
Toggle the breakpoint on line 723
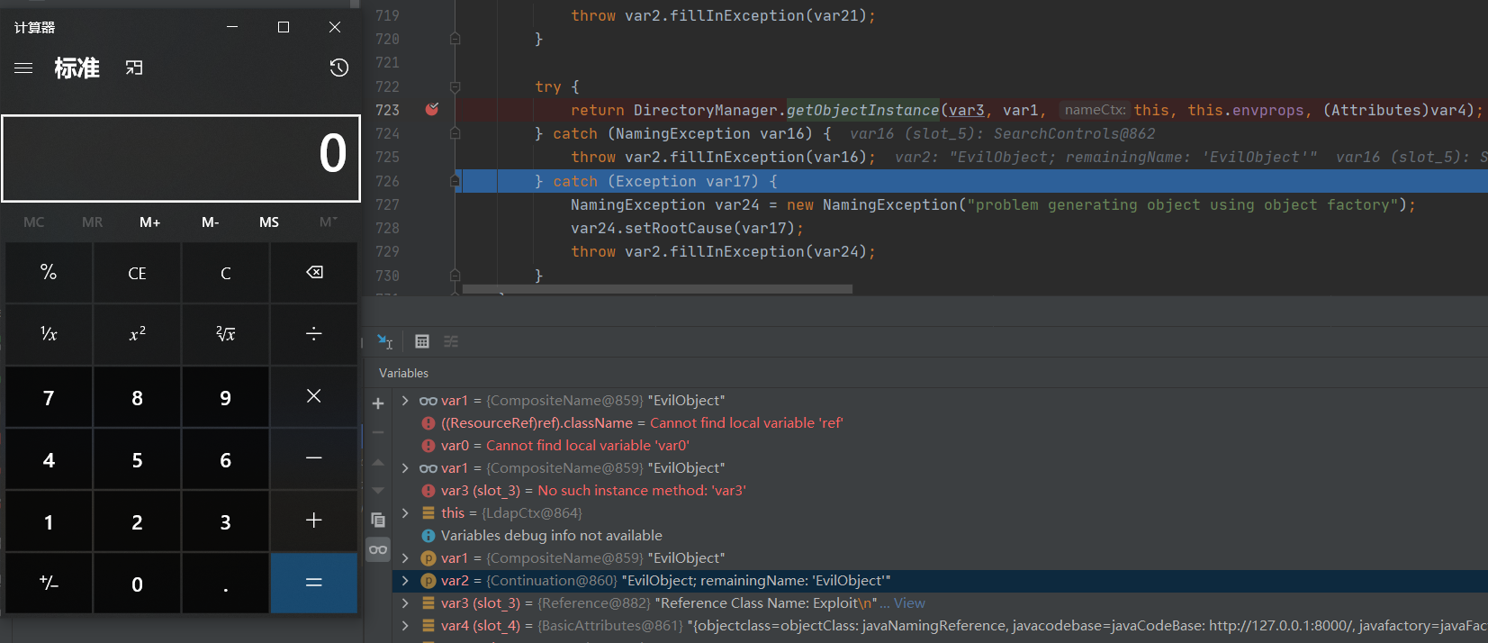(432, 110)
